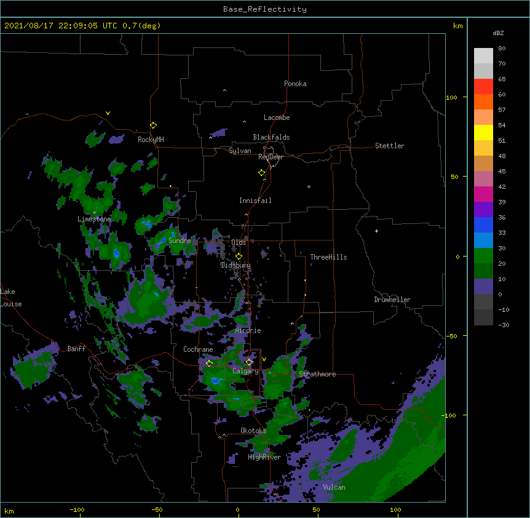
Task: Click the white plus marker north of Drumheller
Action: point(376,231)
